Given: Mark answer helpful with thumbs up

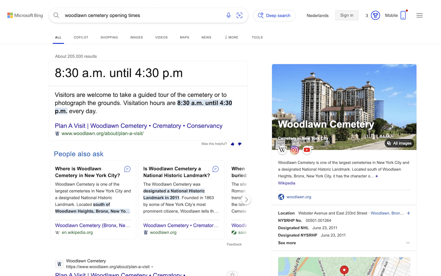Looking at the screenshot, I should coord(233,144).
